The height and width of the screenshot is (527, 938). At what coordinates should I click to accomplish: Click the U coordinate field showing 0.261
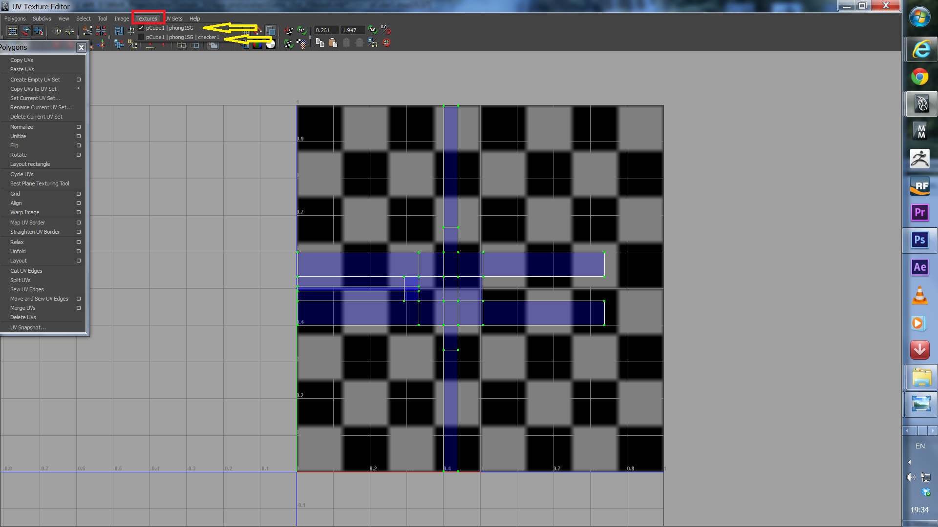[325, 30]
